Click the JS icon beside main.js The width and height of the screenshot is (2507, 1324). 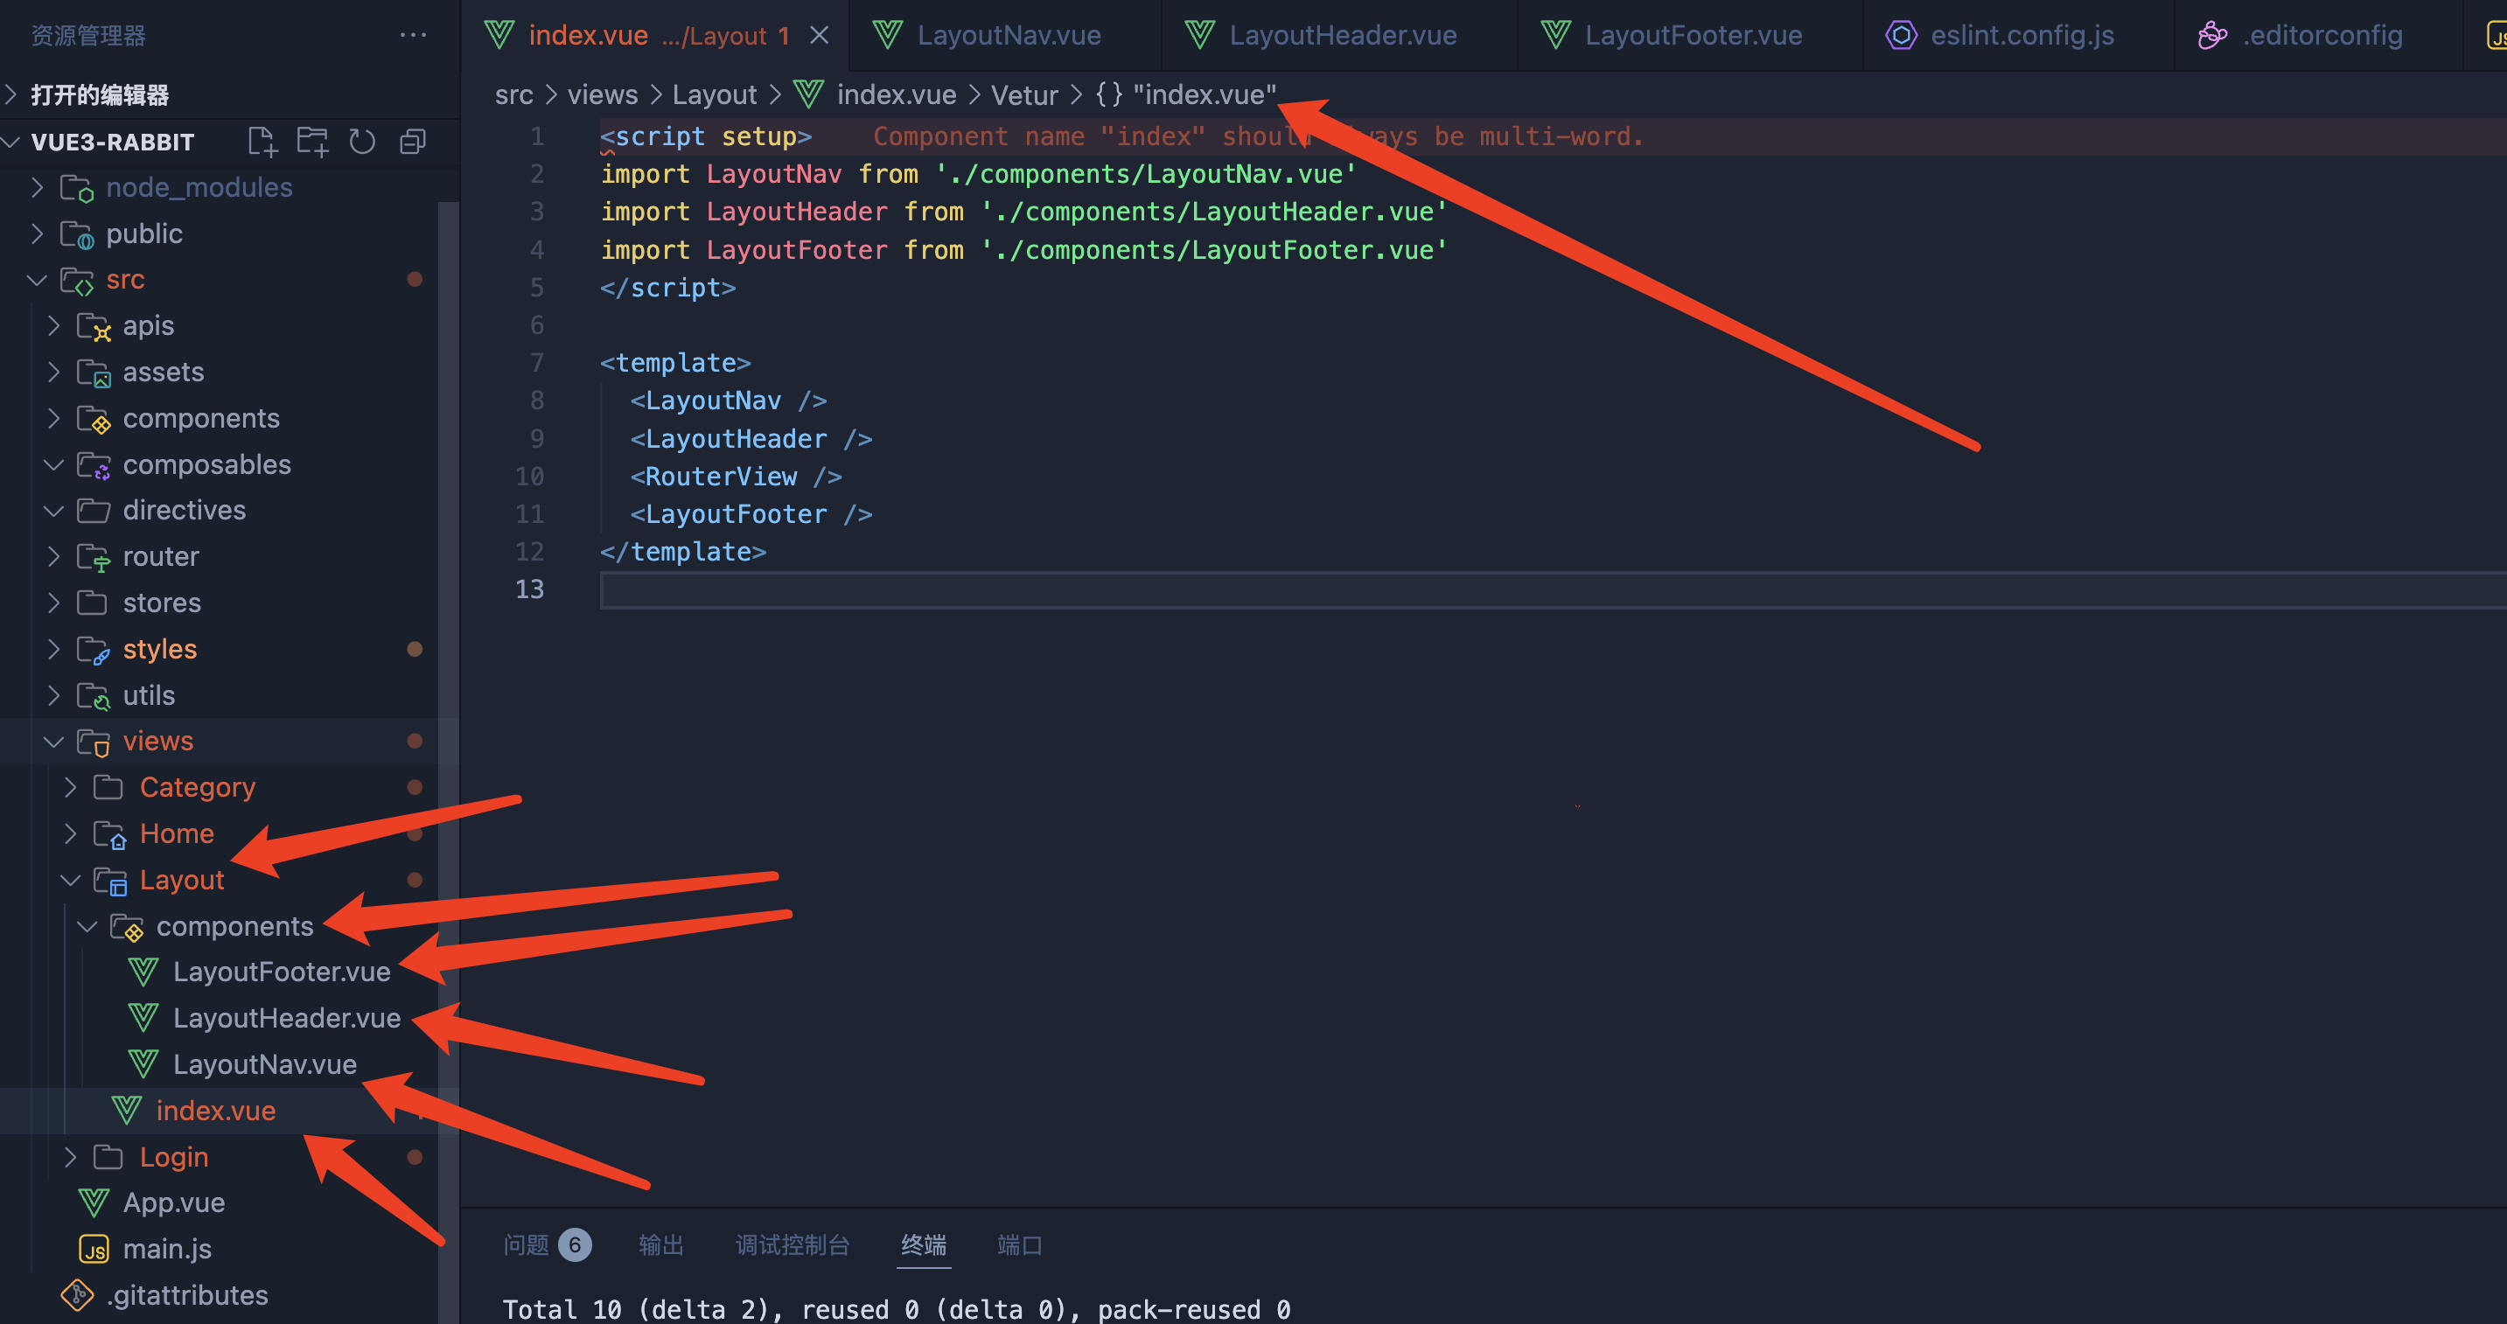click(94, 1249)
